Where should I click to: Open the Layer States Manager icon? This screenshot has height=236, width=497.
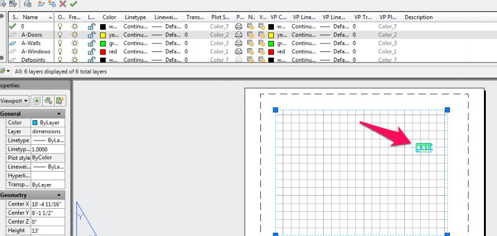pos(27,4)
